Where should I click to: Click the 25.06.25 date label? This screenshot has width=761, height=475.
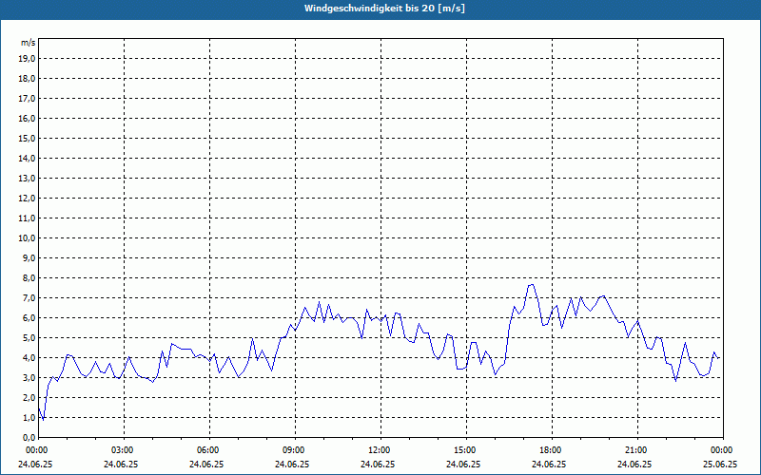click(720, 464)
